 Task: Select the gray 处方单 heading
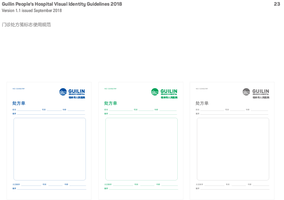(202, 103)
